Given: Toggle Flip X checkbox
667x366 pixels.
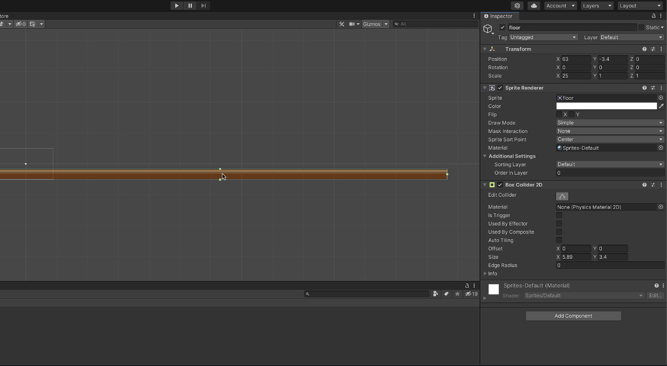Looking at the screenshot, I should pos(559,115).
